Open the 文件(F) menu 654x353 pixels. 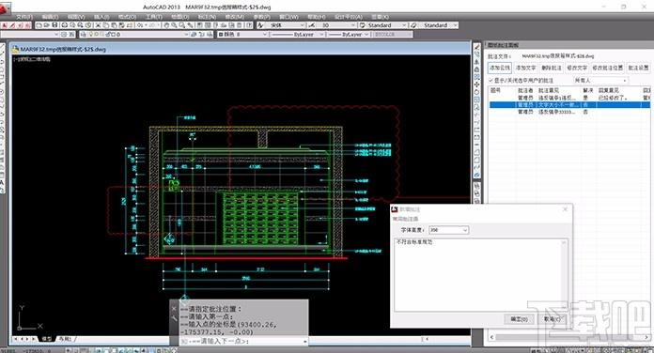(x=24, y=17)
